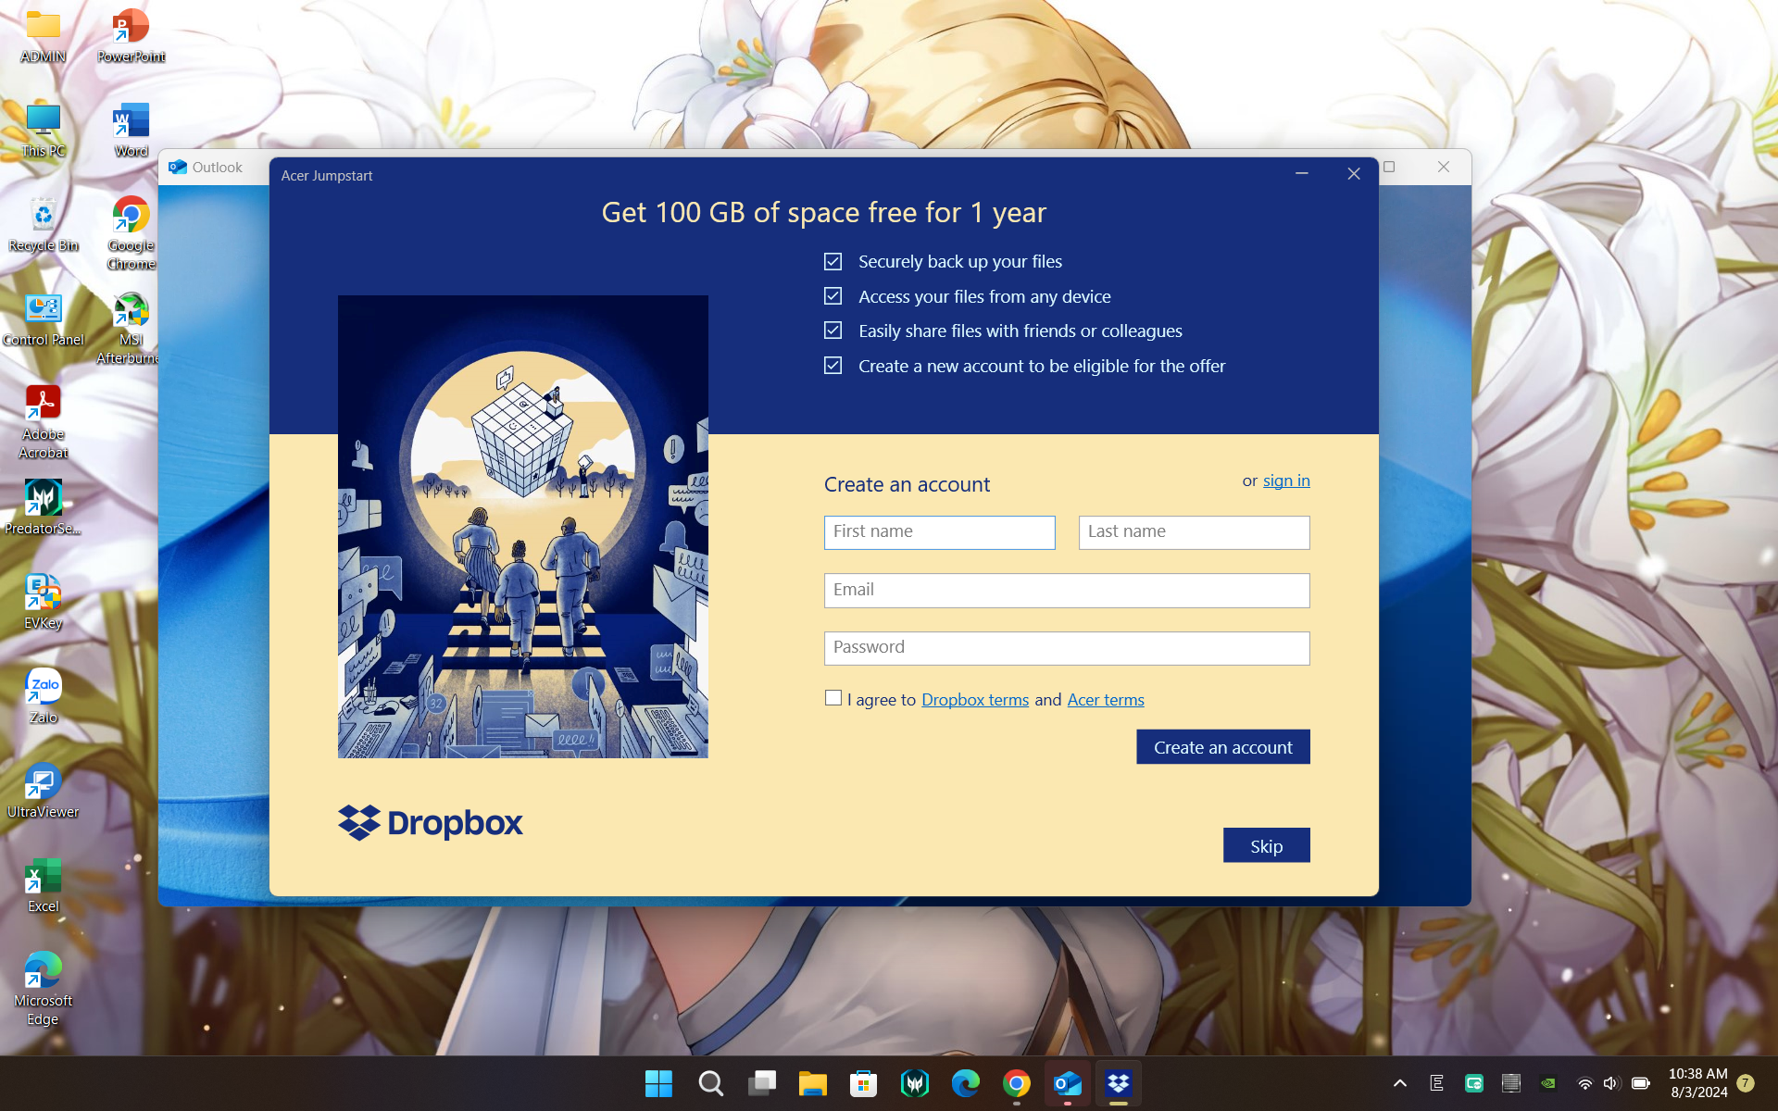Open the Windows Start menu
This screenshot has height=1111, width=1778.
point(658,1083)
